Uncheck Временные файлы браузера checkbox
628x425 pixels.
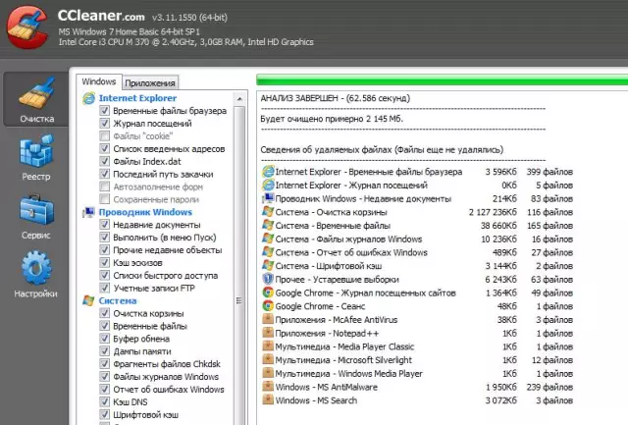(x=105, y=111)
